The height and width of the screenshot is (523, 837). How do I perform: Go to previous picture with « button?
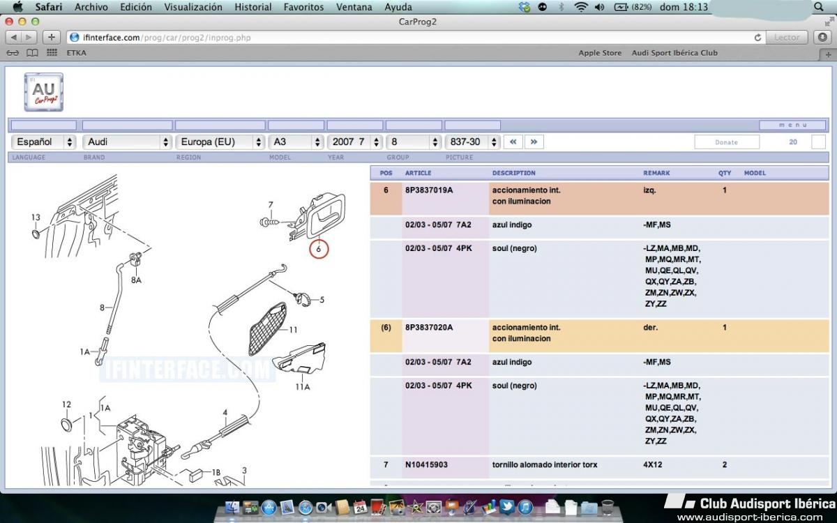pyautogui.click(x=513, y=142)
